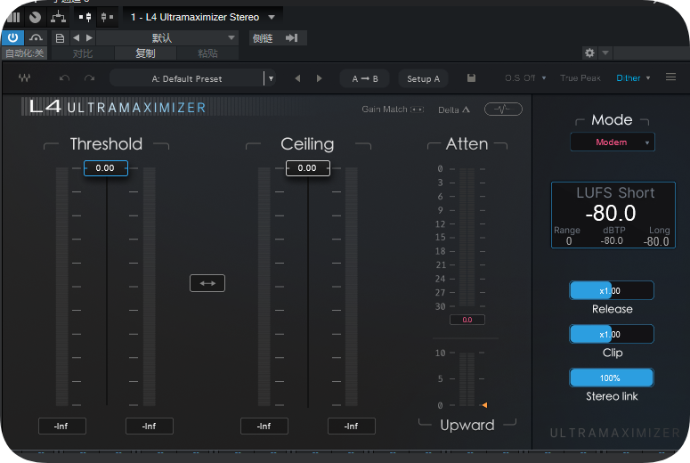Image resolution: width=690 pixels, height=463 pixels.
Task: Toggle the Delta monitoring option
Action: 454,110
